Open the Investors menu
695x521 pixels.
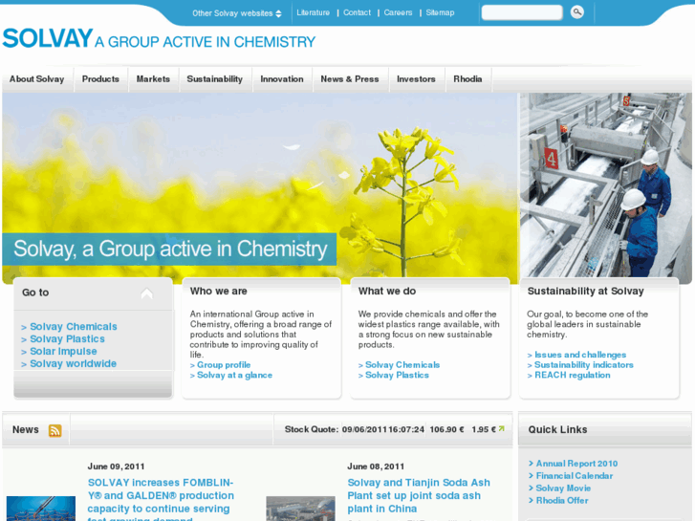pyautogui.click(x=416, y=79)
